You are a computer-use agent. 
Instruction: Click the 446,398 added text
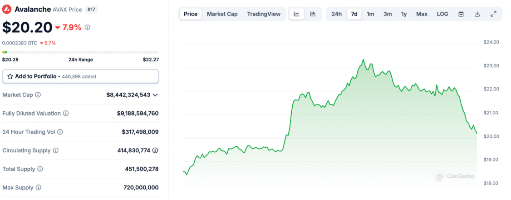[x=79, y=77]
